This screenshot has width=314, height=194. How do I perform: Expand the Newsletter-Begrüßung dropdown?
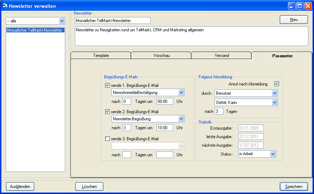coord(181,119)
